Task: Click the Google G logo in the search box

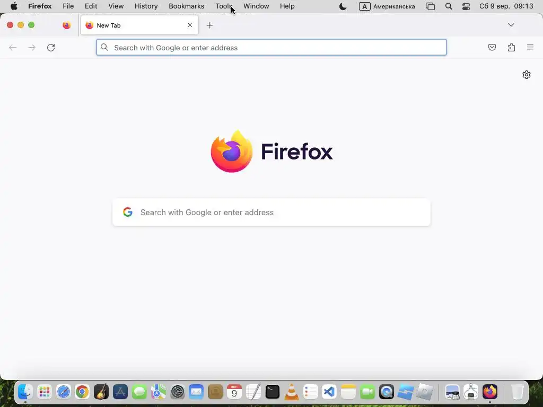Action: tap(128, 212)
